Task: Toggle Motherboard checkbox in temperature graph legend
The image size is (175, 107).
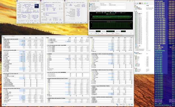Action: [97, 13]
